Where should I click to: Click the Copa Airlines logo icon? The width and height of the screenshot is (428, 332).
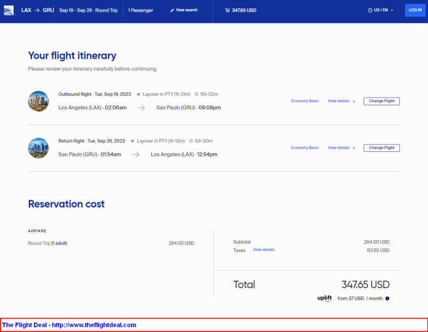click(9, 10)
